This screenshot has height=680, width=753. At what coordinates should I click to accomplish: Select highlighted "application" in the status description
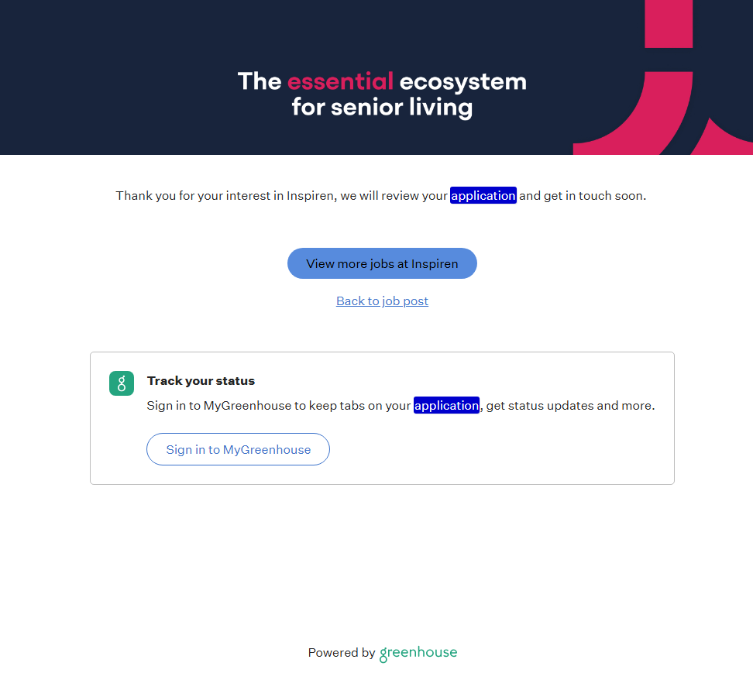click(446, 406)
